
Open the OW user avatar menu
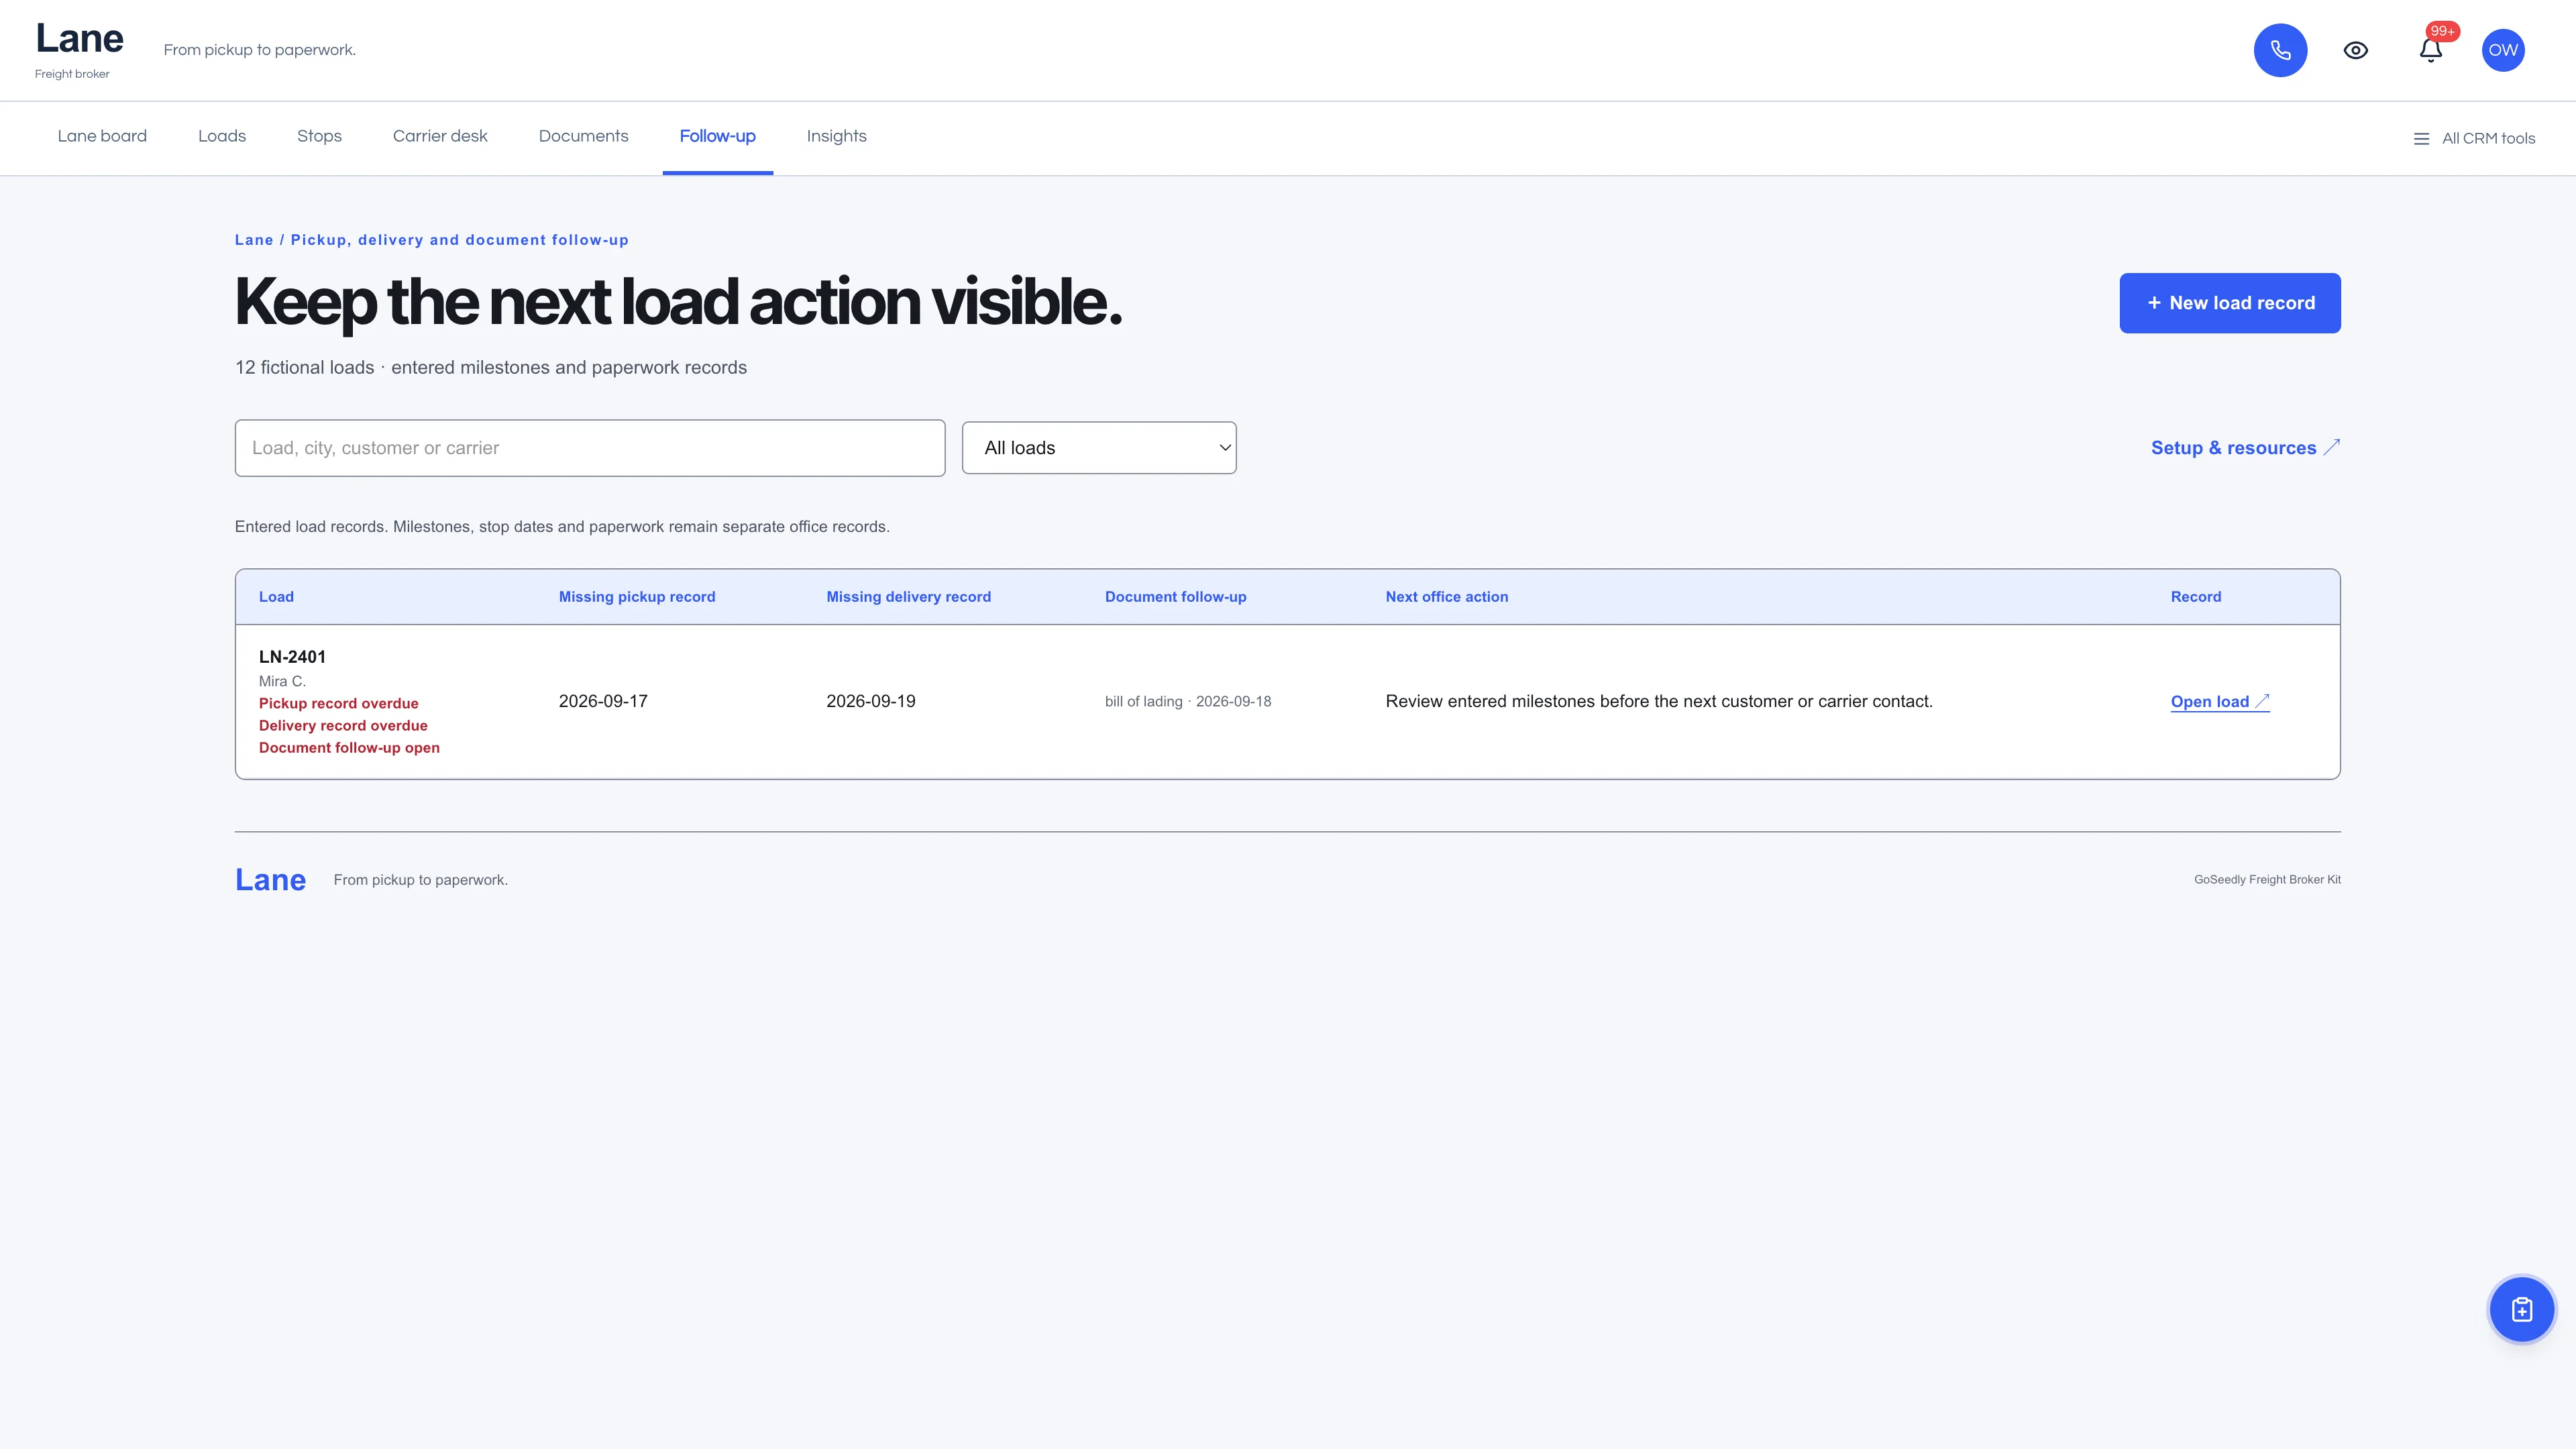2503,50
